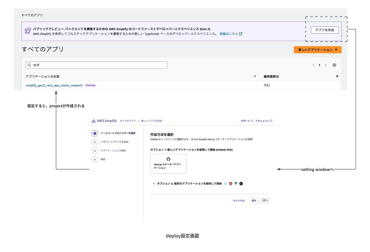Click the page number 1
This screenshot has height=252, width=370.
319,65
